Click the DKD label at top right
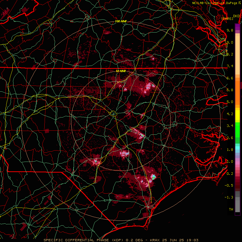 tap(236, 16)
